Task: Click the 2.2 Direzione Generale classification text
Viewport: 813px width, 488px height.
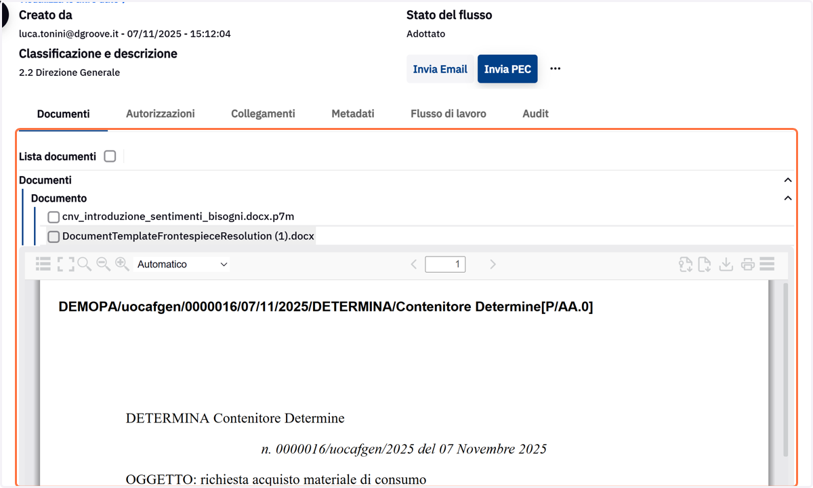Action: [69, 72]
